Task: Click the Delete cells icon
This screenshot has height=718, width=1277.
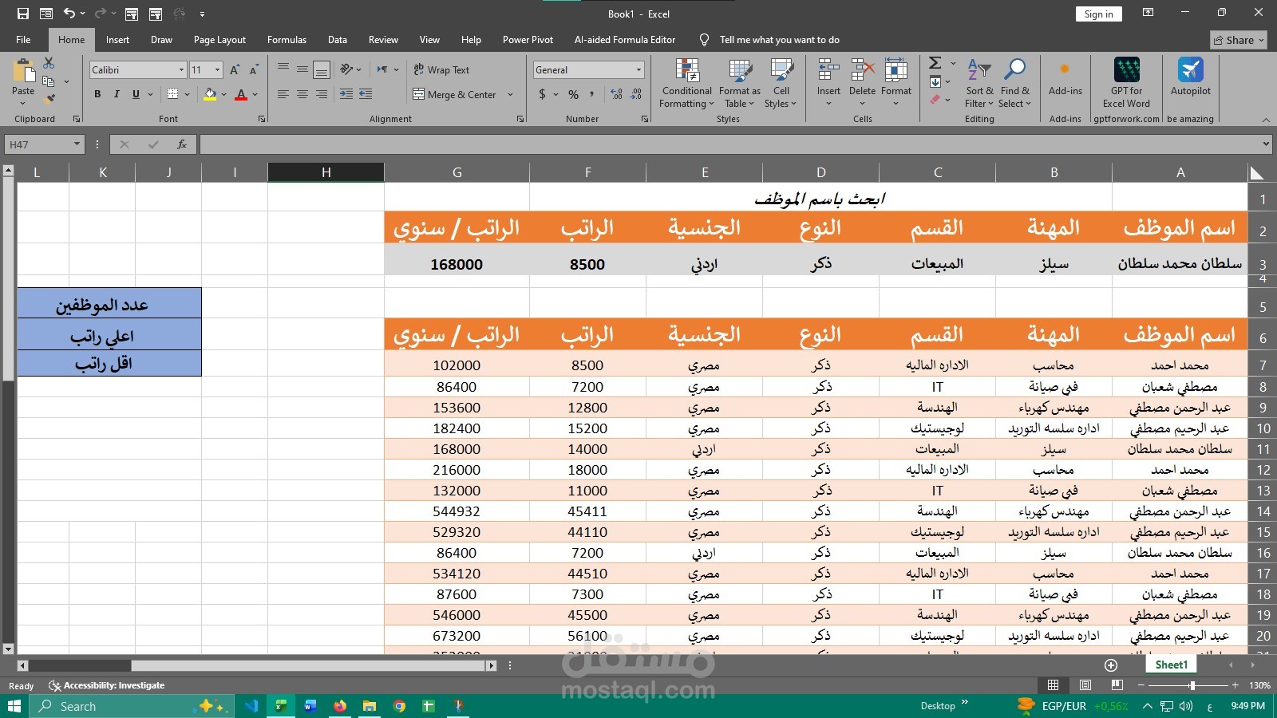Action: click(x=862, y=70)
